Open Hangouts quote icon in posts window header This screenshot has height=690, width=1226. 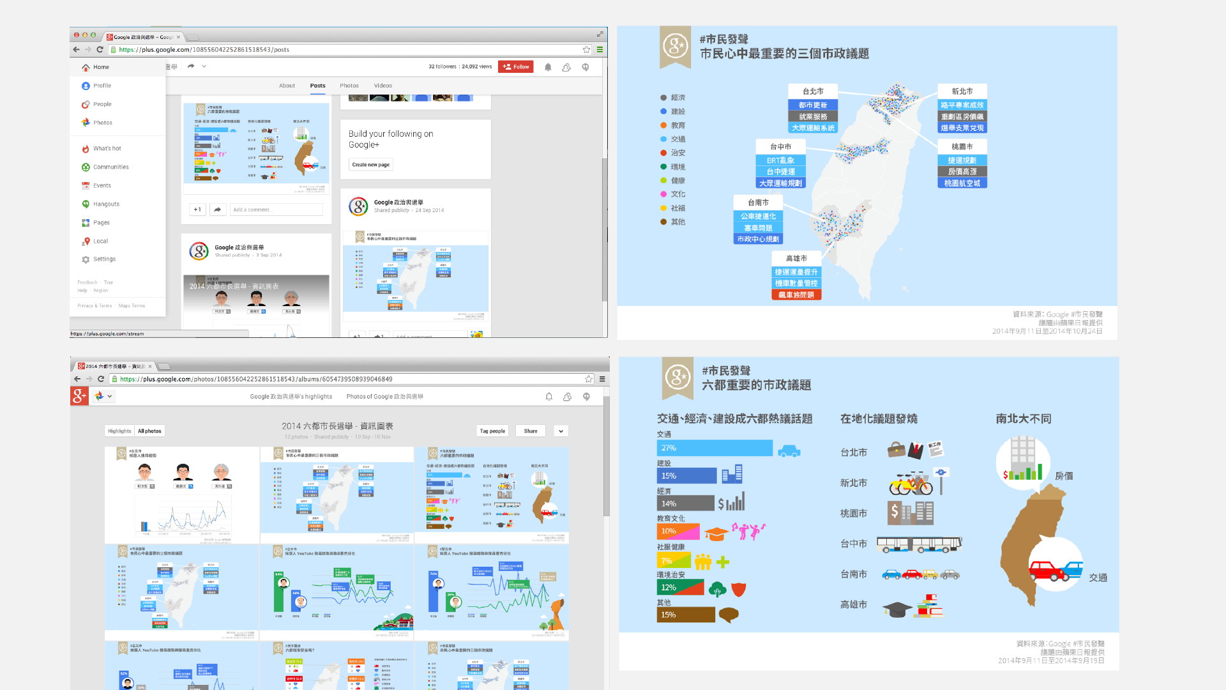coord(586,67)
